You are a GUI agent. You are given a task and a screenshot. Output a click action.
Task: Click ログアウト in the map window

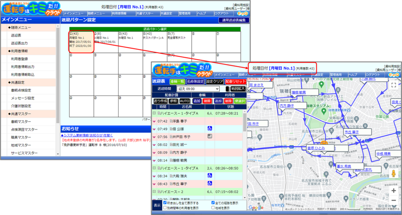pos(373,75)
